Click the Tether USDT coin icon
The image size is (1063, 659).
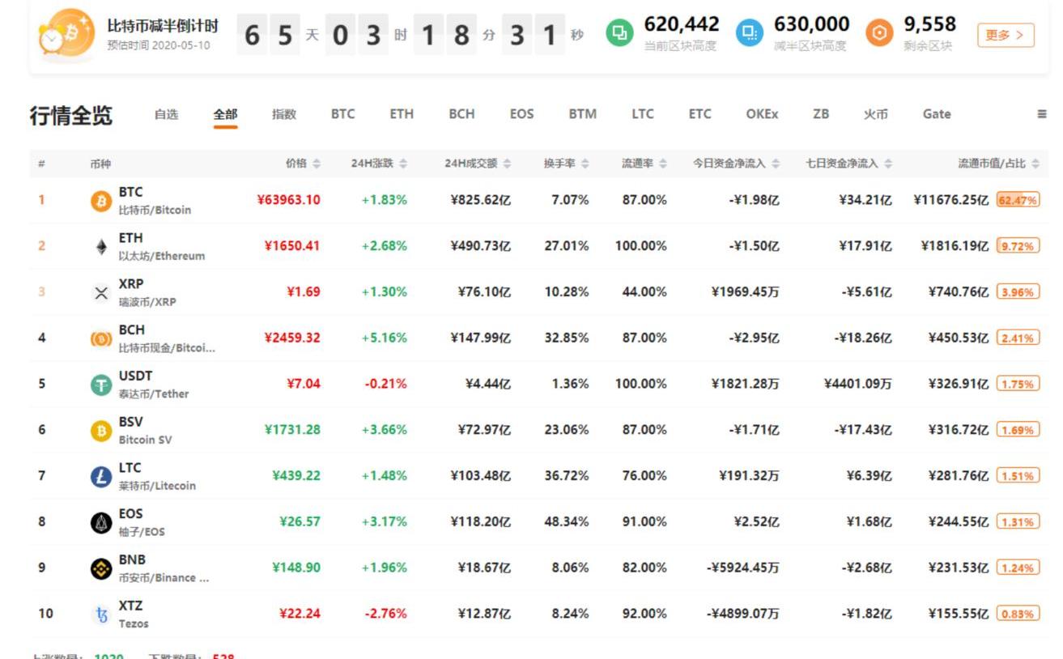100,385
